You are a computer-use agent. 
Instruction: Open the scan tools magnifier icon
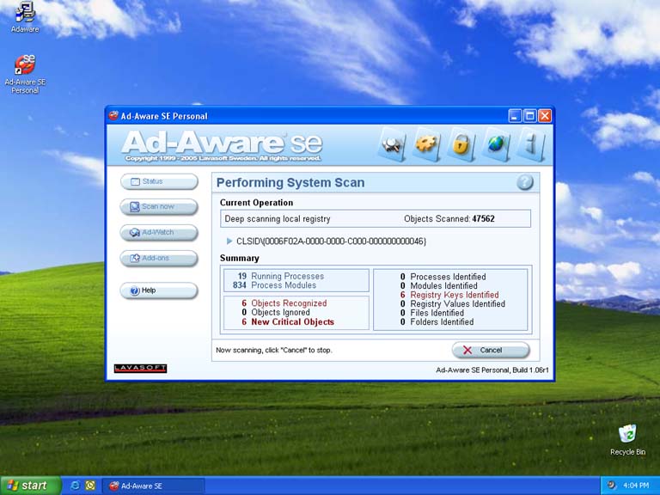pyautogui.click(x=393, y=144)
